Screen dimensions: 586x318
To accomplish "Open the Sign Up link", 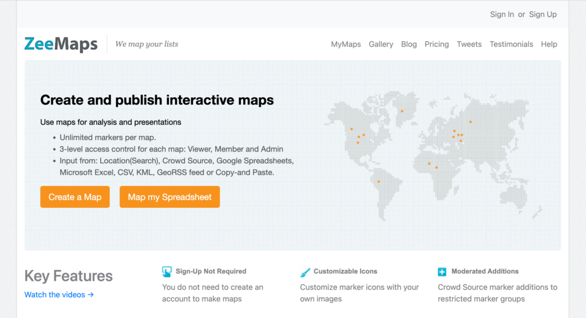I will pyautogui.click(x=543, y=14).
